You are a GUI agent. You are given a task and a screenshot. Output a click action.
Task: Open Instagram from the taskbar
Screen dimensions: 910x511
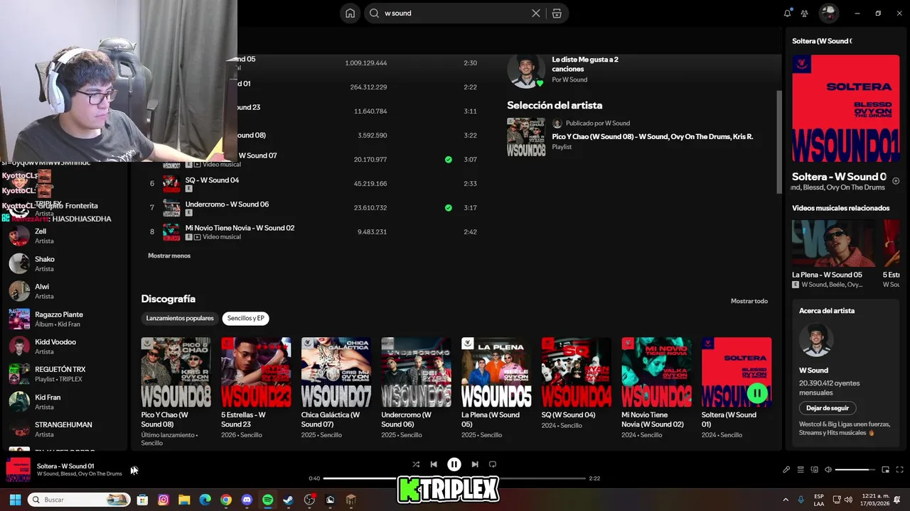click(x=164, y=500)
